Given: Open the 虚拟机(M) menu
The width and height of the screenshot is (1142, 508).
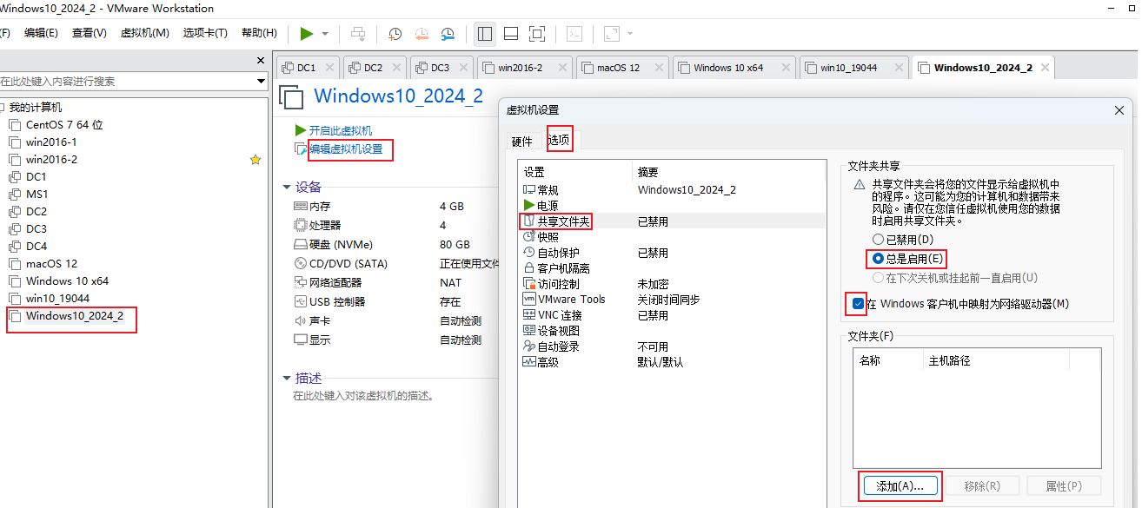Looking at the screenshot, I should click(x=144, y=33).
